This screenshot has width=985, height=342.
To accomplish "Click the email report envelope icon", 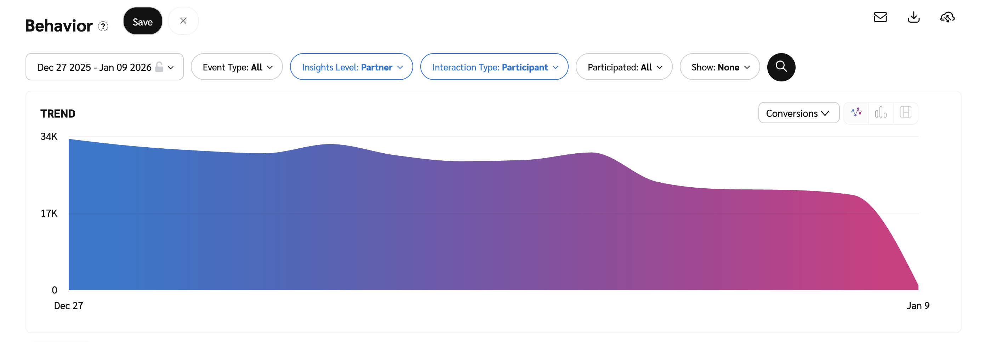I will [880, 17].
